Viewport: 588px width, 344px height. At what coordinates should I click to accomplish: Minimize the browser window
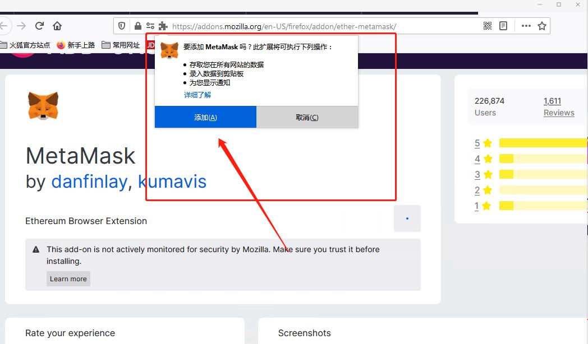point(540,4)
